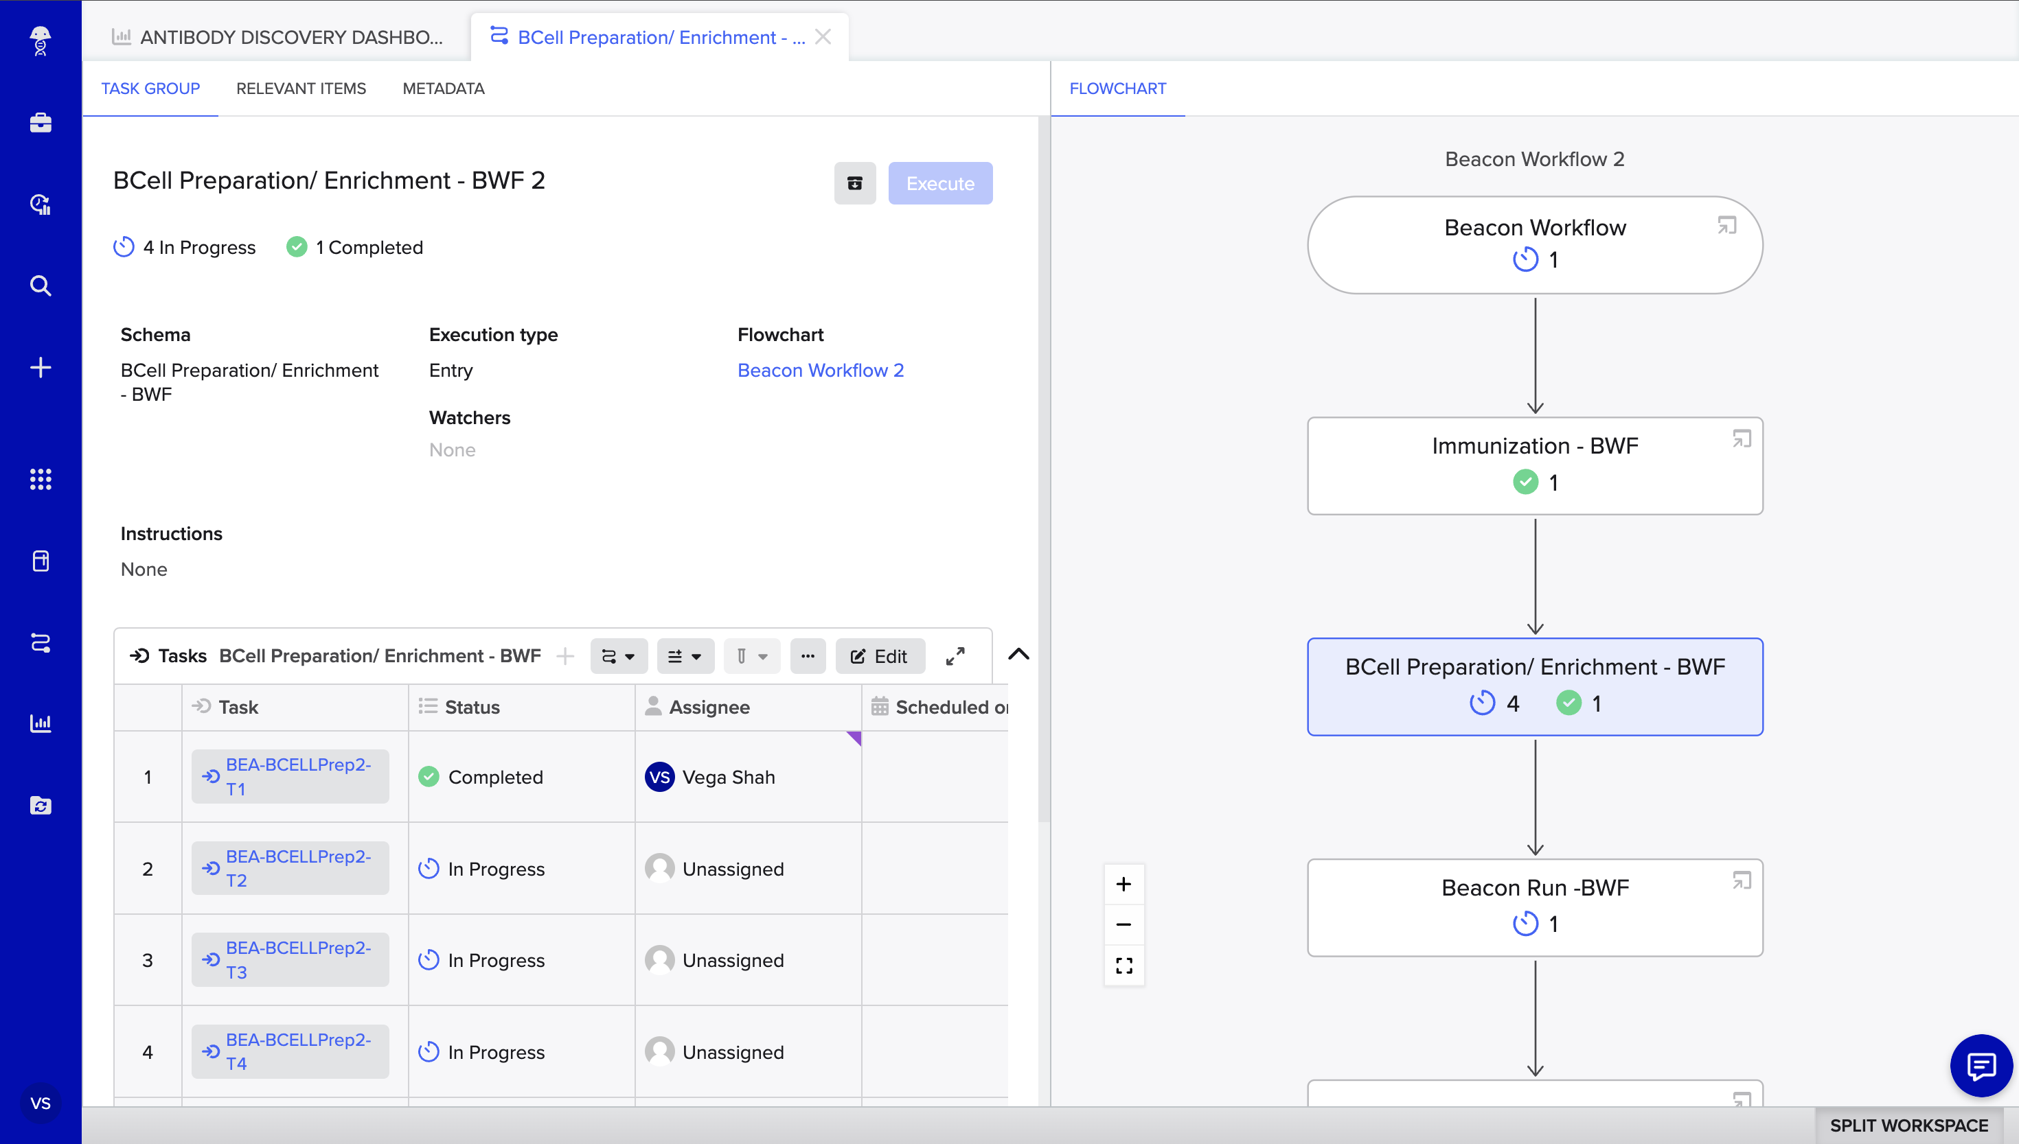Click the flowchart fit-to-view icon
The height and width of the screenshot is (1144, 2019).
click(1123, 965)
